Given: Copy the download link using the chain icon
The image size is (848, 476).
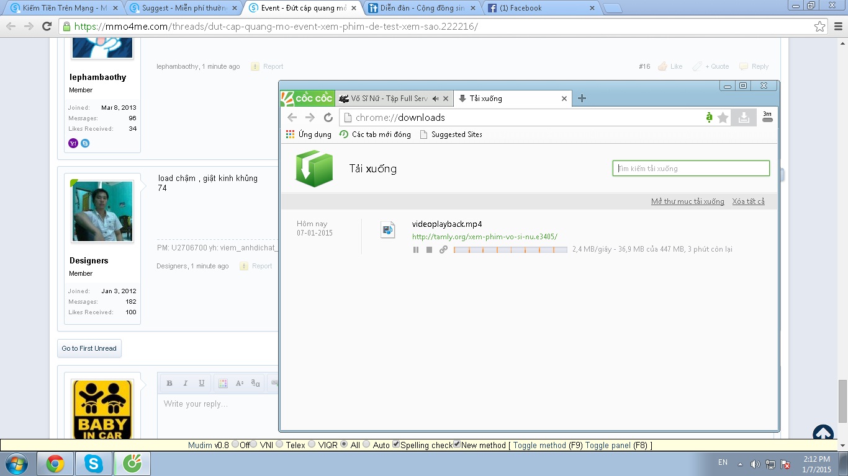Looking at the screenshot, I should [443, 250].
